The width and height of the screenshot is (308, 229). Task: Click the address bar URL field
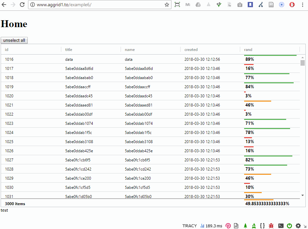coord(98,5)
